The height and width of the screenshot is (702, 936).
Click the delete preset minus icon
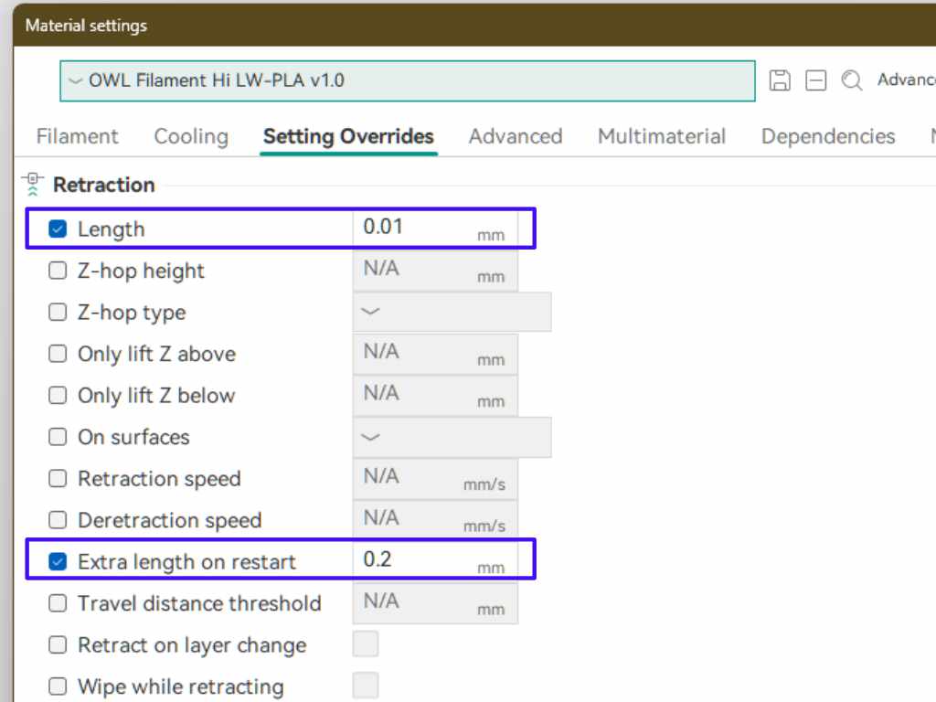pos(815,80)
